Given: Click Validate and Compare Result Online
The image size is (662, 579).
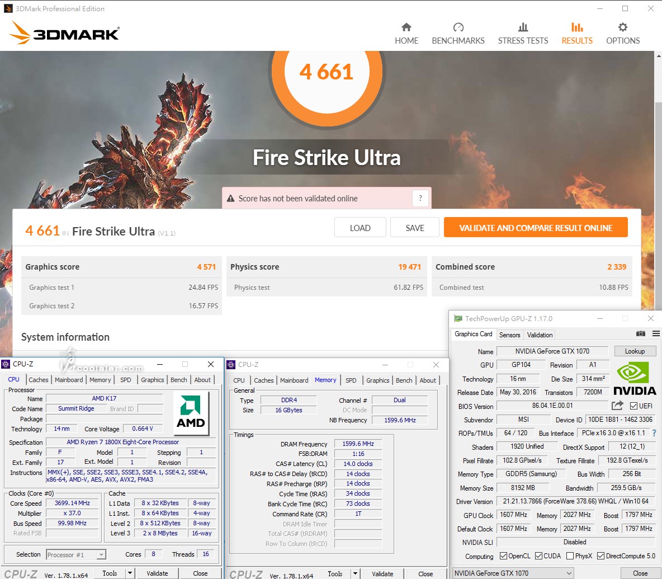Looking at the screenshot, I should click(x=536, y=228).
